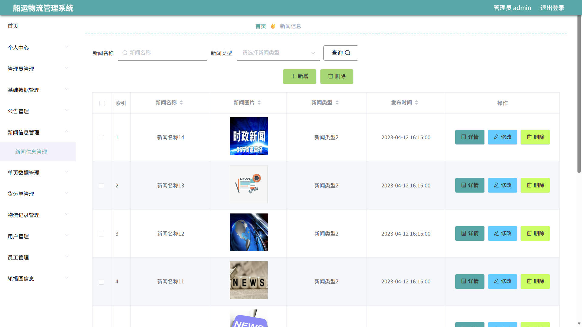Click the page vertical scrollbar thumb
This screenshot has width=582, height=327.
(x=579, y=94)
